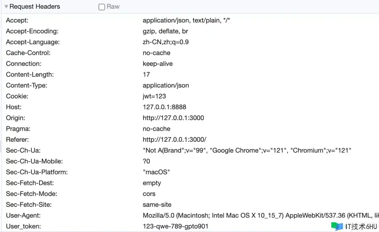Click the Referer URL http://127.0.0.1:3000/
This screenshot has height=232, width=379.
point(174,139)
